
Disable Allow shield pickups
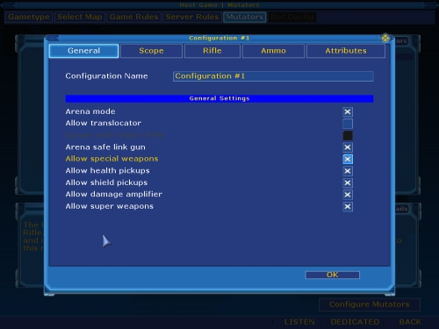click(348, 183)
